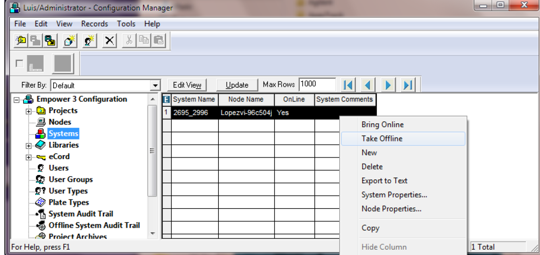Viewport: 540px width, 255px height.
Task: Expand the Libraries tree node
Action: point(28,146)
